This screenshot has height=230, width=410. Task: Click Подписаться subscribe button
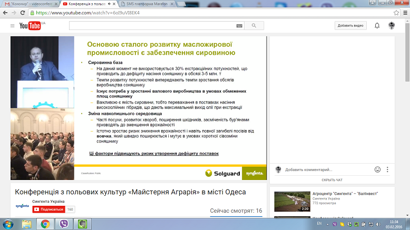click(x=48, y=209)
